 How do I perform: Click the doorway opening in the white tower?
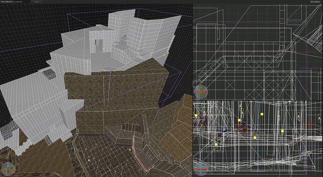[99, 45]
